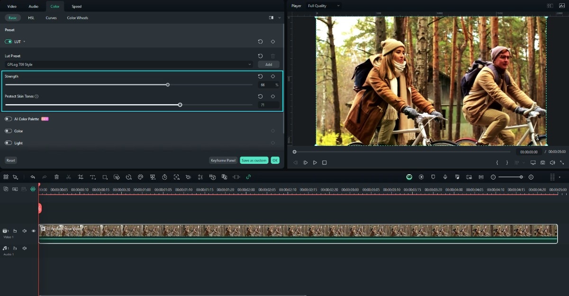Image resolution: width=569 pixels, height=296 pixels.
Task: Click the undo arrow in timeline toolbar
Action: point(33,177)
